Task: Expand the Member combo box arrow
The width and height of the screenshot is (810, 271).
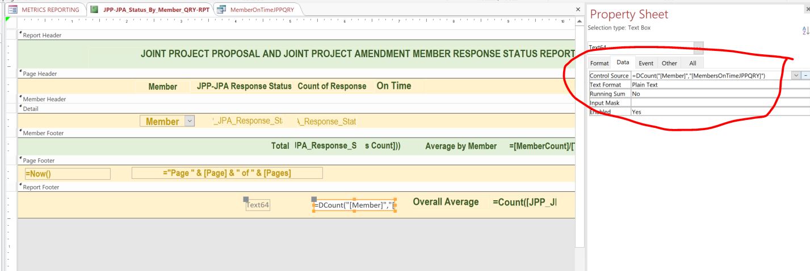Action: tap(189, 122)
